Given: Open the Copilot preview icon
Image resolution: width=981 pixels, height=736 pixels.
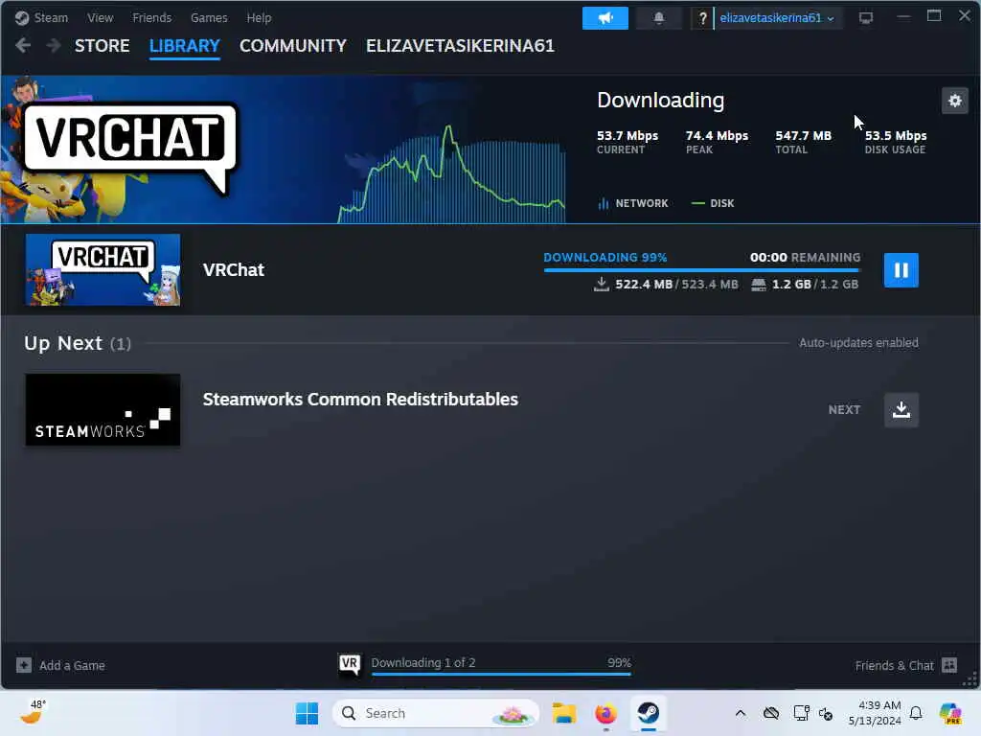Looking at the screenshot, I should pyautogui.click(x=950, y=713).
